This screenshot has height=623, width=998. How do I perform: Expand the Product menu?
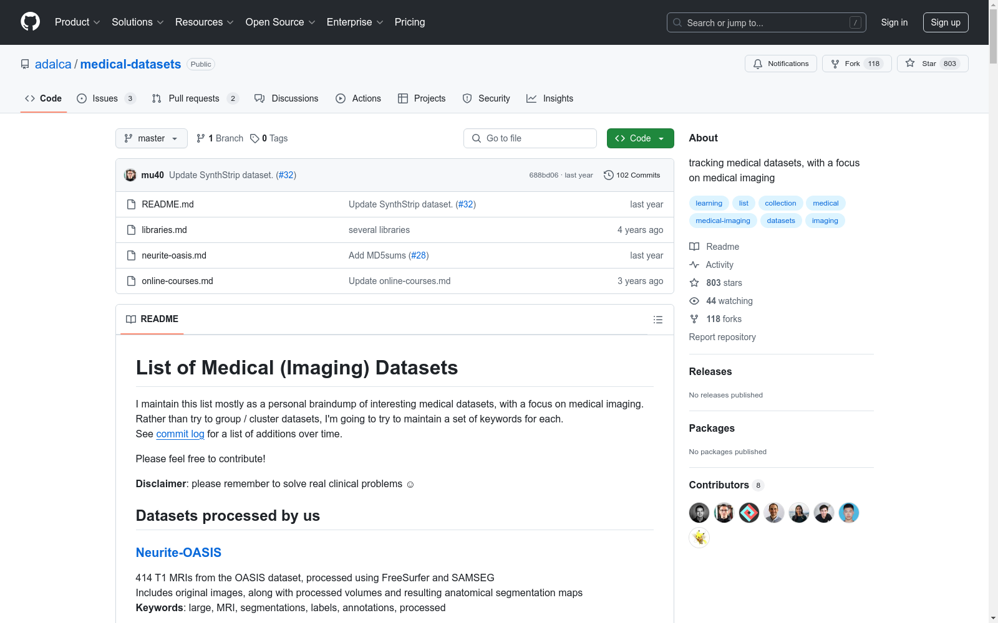tap(77, 22)
